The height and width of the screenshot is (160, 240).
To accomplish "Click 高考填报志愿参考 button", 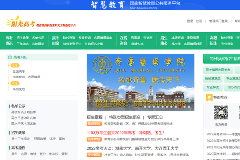I will (x=218, y=70).
